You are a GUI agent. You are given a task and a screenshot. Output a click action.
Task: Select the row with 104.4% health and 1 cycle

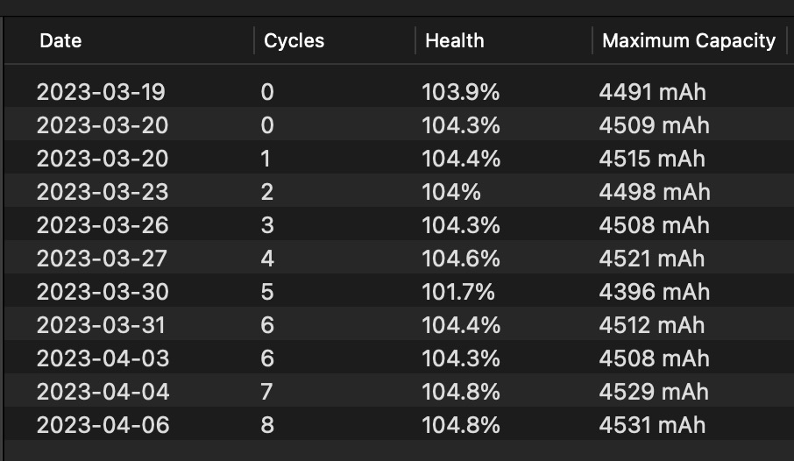point(399,159)
